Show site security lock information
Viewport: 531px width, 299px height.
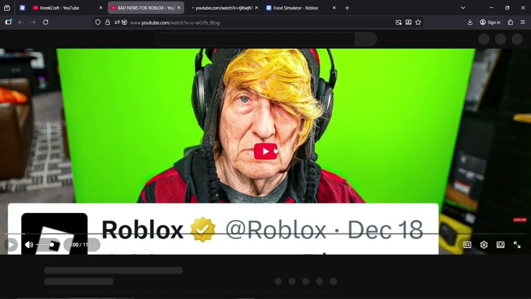(107, 22)
